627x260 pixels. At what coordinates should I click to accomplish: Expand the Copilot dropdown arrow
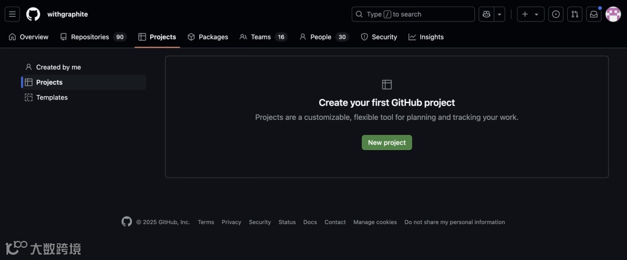click(x=499, y=14)
